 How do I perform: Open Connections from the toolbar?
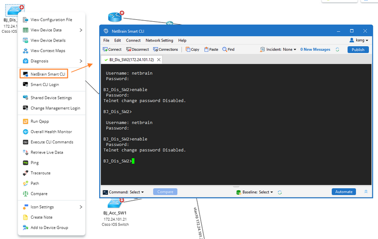tap(165, 49)
